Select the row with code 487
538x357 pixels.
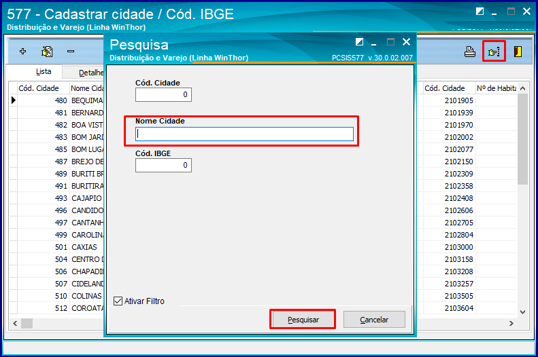click(x=57, y=162)
